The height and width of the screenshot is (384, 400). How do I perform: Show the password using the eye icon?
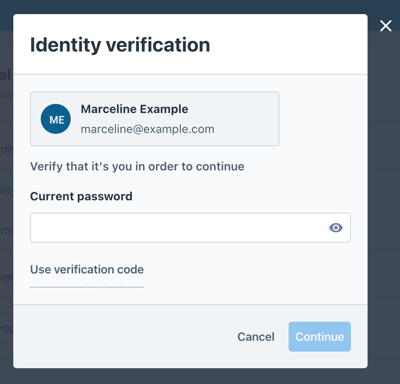click(x=336, y=228)
